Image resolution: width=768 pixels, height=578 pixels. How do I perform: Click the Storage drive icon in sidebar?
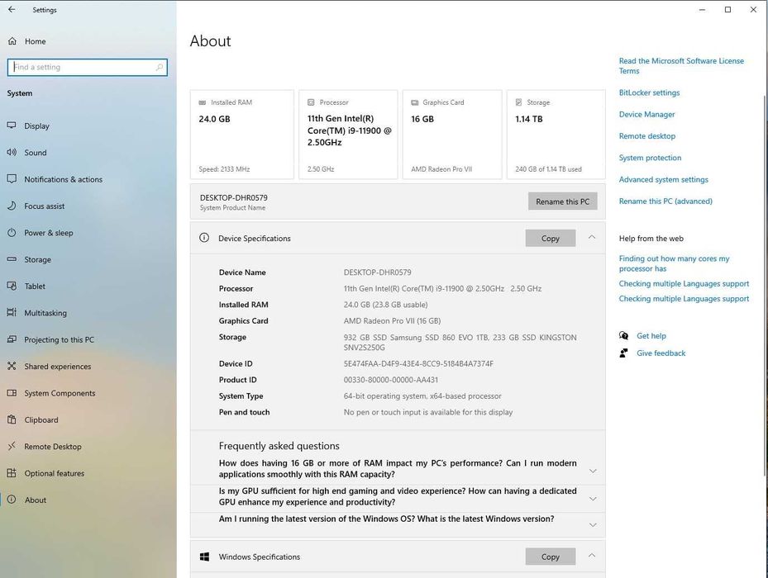(12, 259)
